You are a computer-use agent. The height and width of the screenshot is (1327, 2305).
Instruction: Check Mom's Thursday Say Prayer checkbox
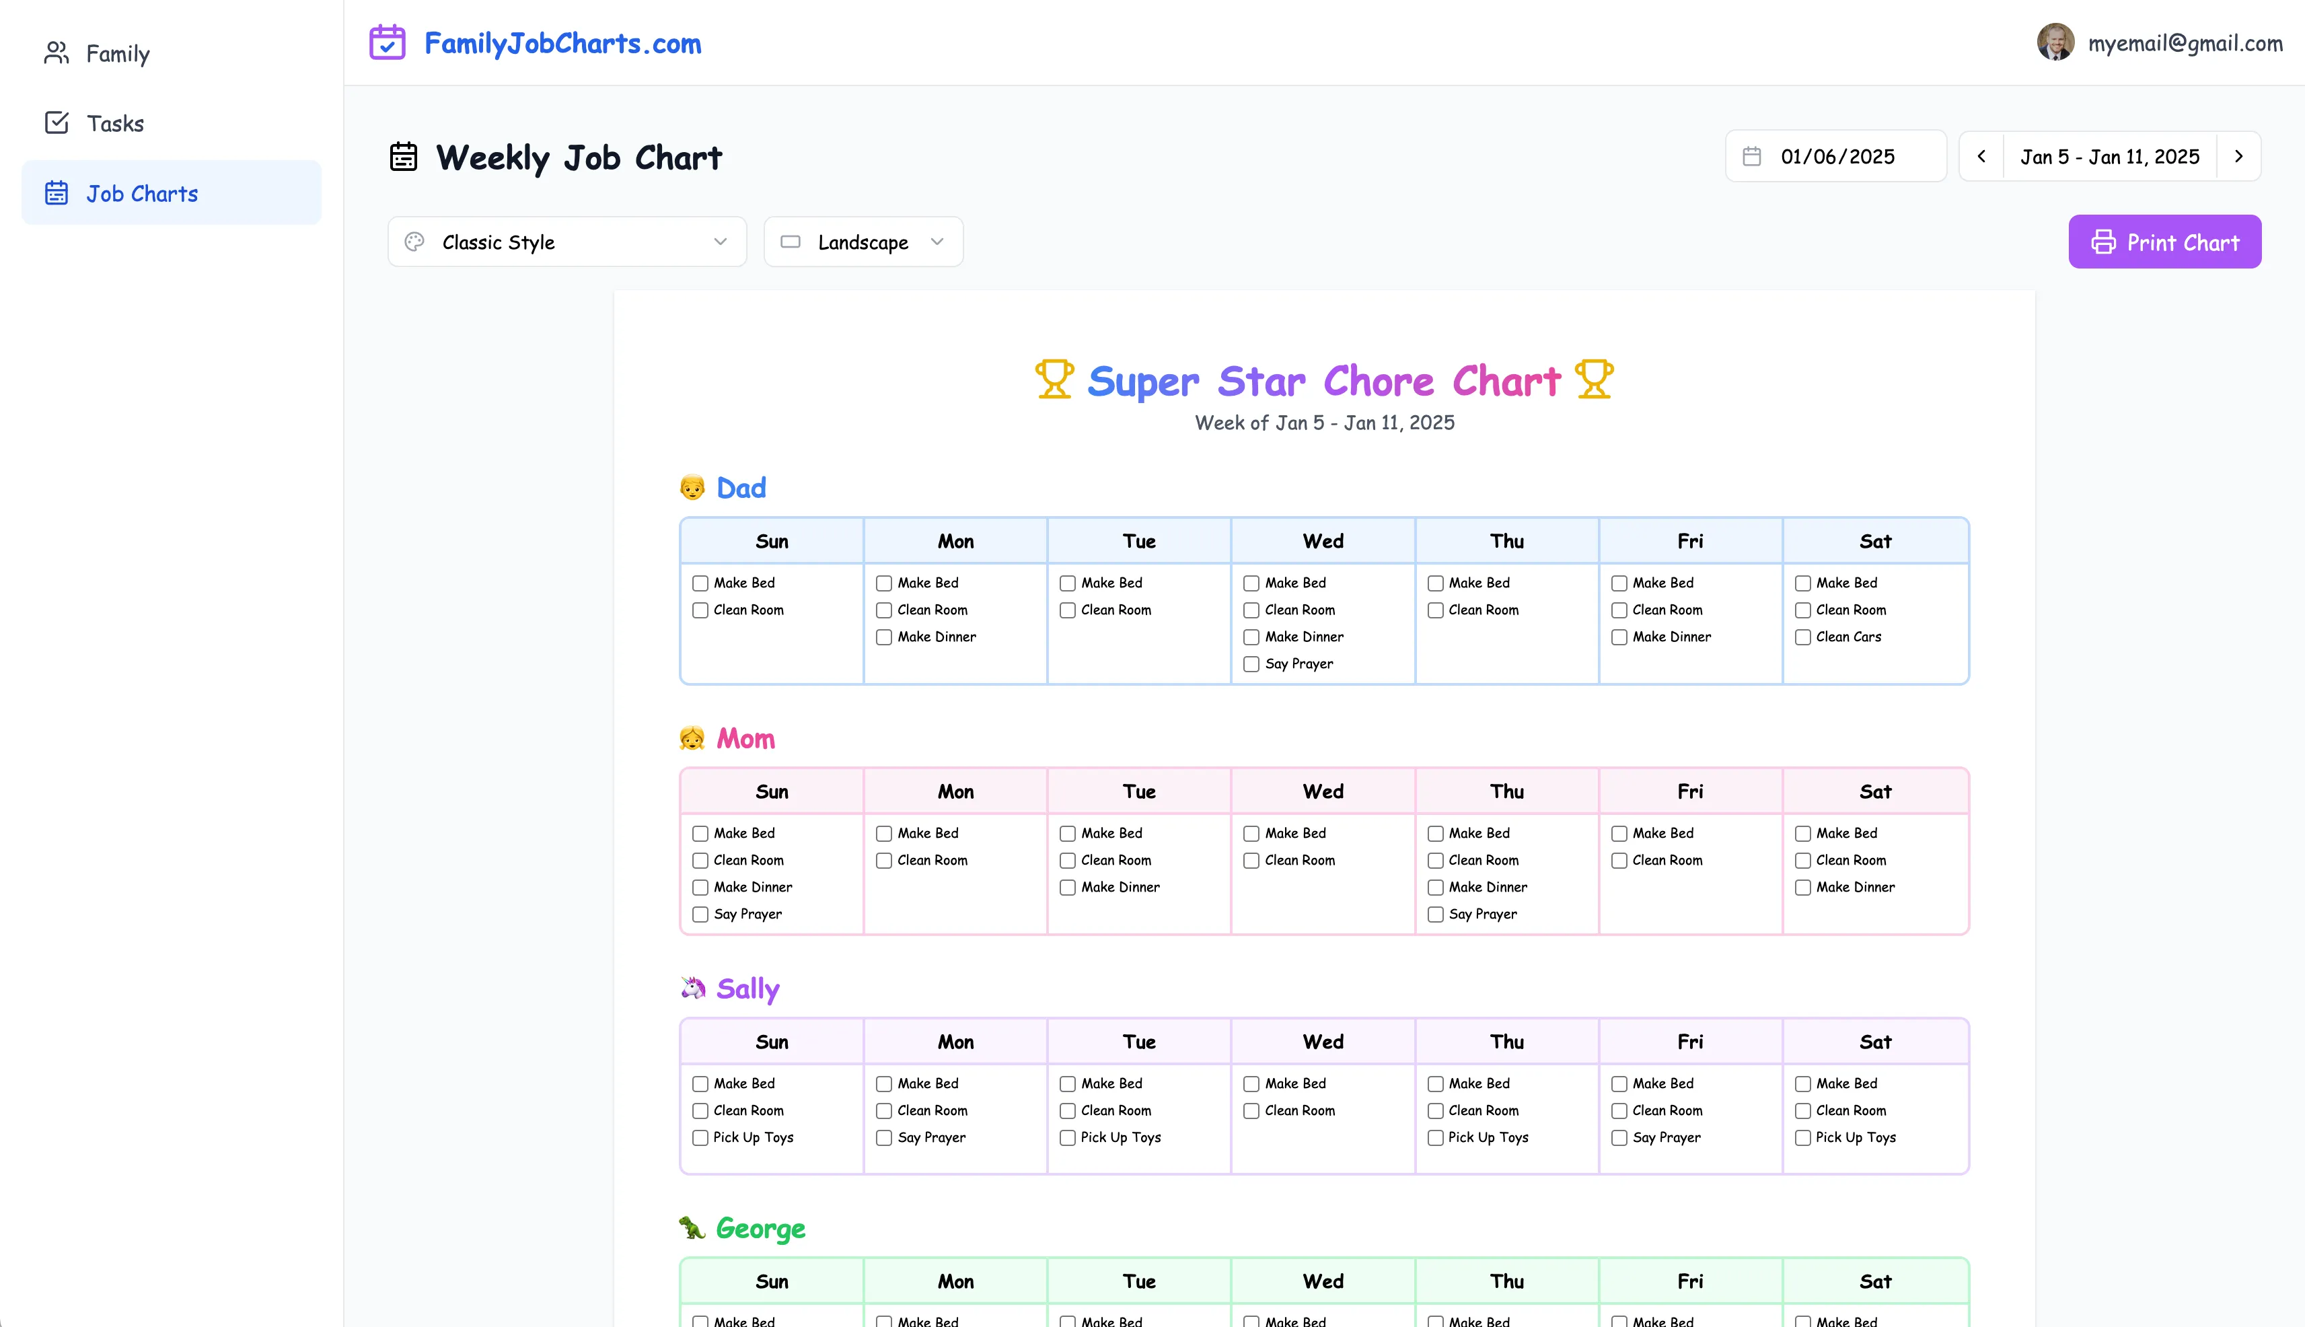[1435, 914]
